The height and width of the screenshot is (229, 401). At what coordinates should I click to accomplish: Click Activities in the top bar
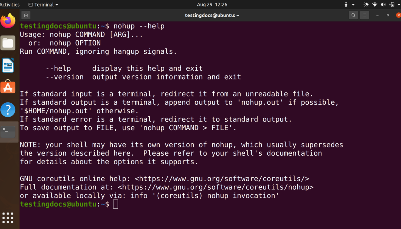[10, 4]
